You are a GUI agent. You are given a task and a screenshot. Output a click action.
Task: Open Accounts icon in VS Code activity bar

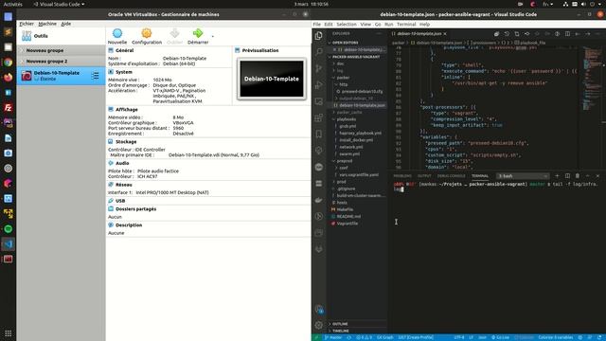pos(319,309)
